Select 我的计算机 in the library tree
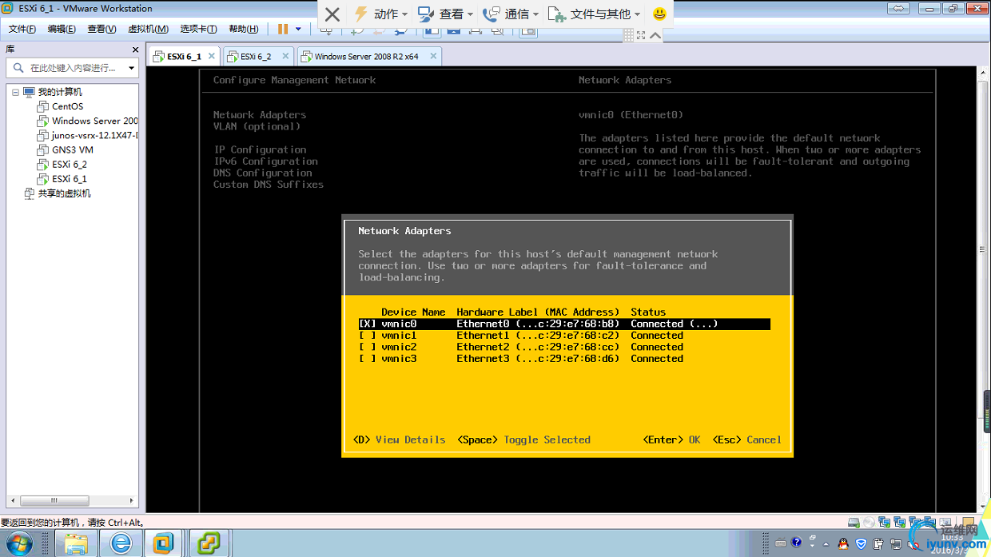991x557 pixels. pos(60,92)
